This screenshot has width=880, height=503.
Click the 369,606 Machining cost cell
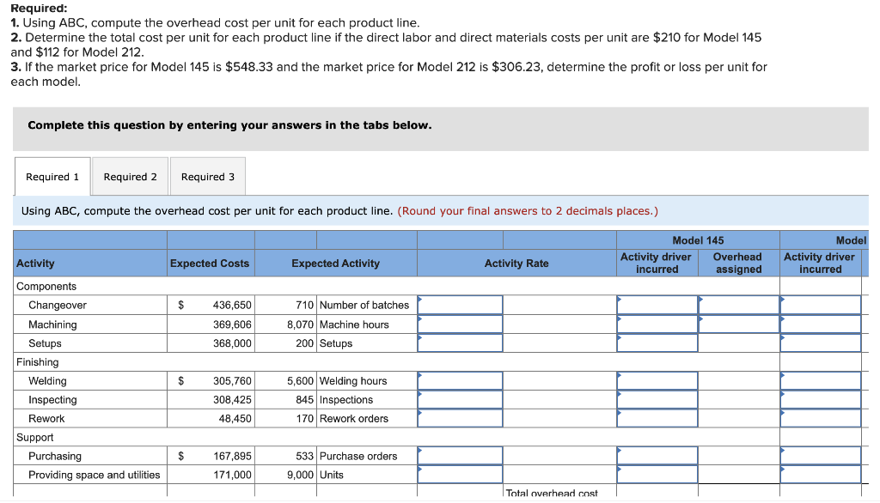211,324
